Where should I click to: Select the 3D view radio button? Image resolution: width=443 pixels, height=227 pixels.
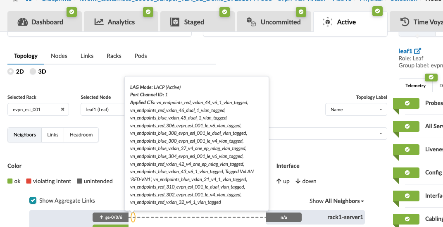pos(33,72)
